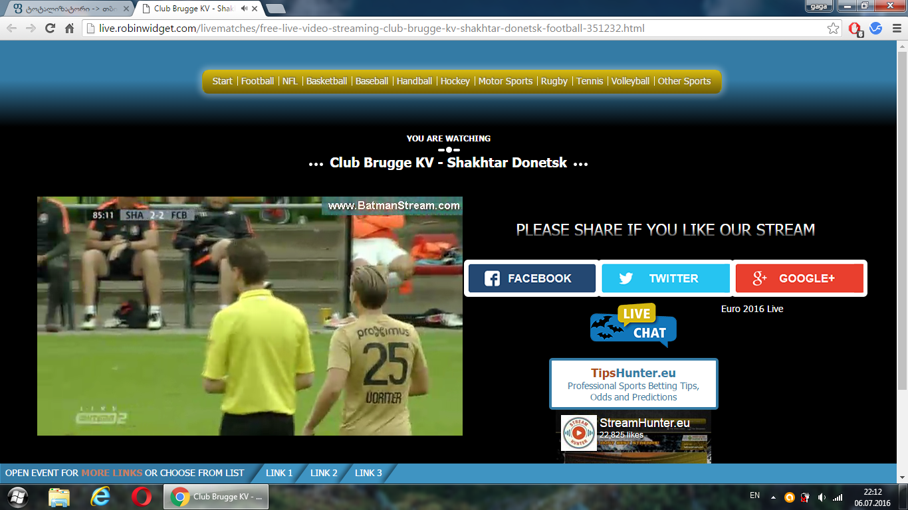Image resolution: width=908 pixels, height=510 pixels.
Task: Go to the Handball section
Action: (414, 81)
